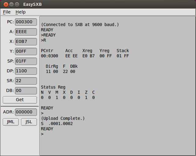
Task: Click the PC register field
Action: coord(26,22)
